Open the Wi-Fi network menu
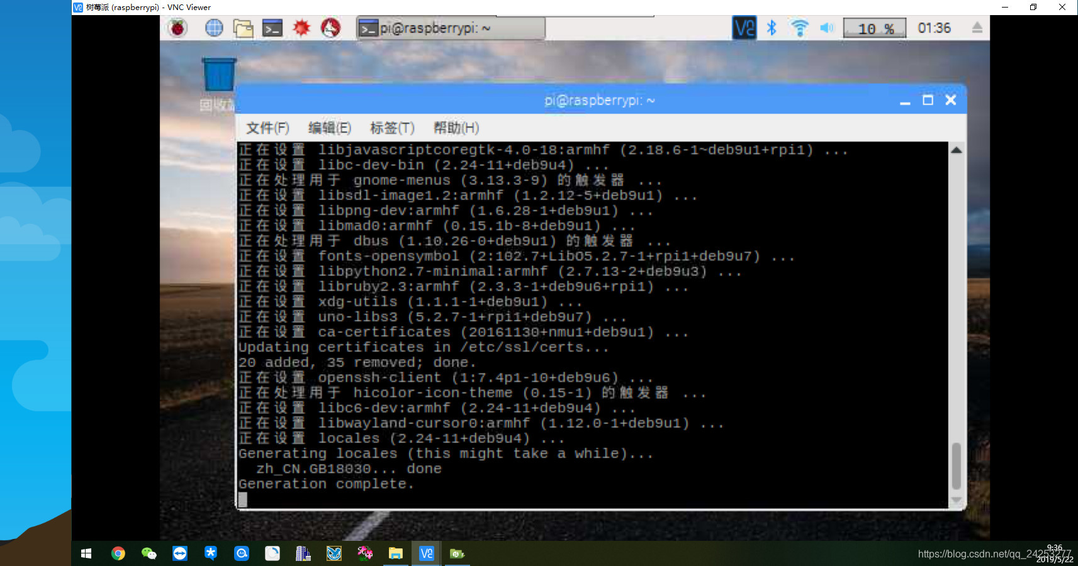 point(799,28)
